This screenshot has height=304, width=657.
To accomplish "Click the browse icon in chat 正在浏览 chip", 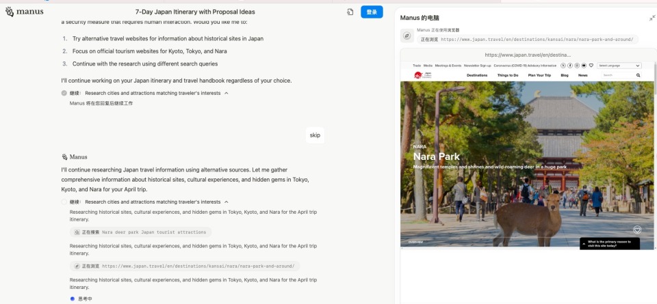I will [77, 266].
